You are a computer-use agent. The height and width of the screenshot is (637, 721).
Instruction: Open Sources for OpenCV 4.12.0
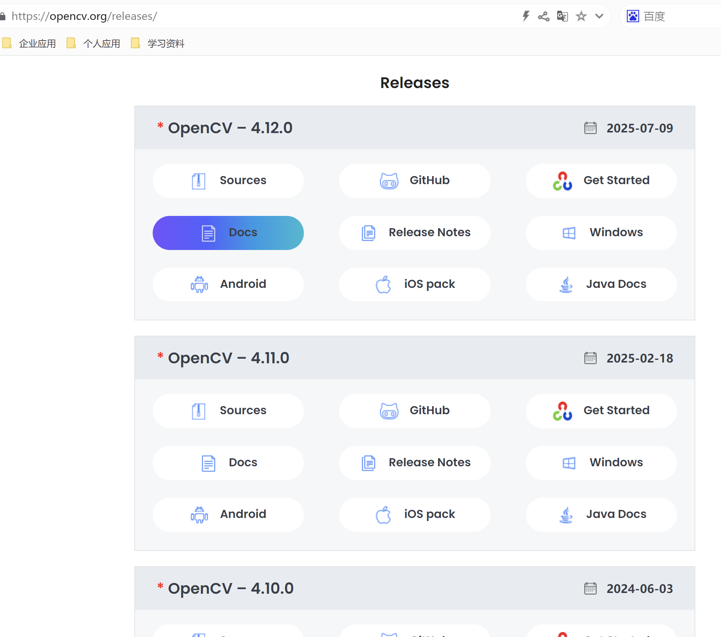point(228,181)
